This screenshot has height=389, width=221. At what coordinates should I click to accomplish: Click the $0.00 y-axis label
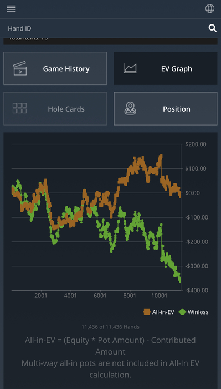pos(192,193)
